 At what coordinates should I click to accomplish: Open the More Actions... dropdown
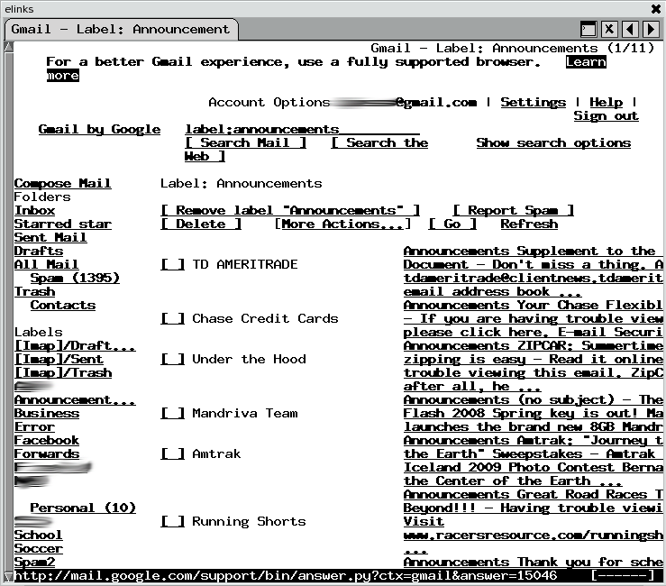(x=342, y=224)
